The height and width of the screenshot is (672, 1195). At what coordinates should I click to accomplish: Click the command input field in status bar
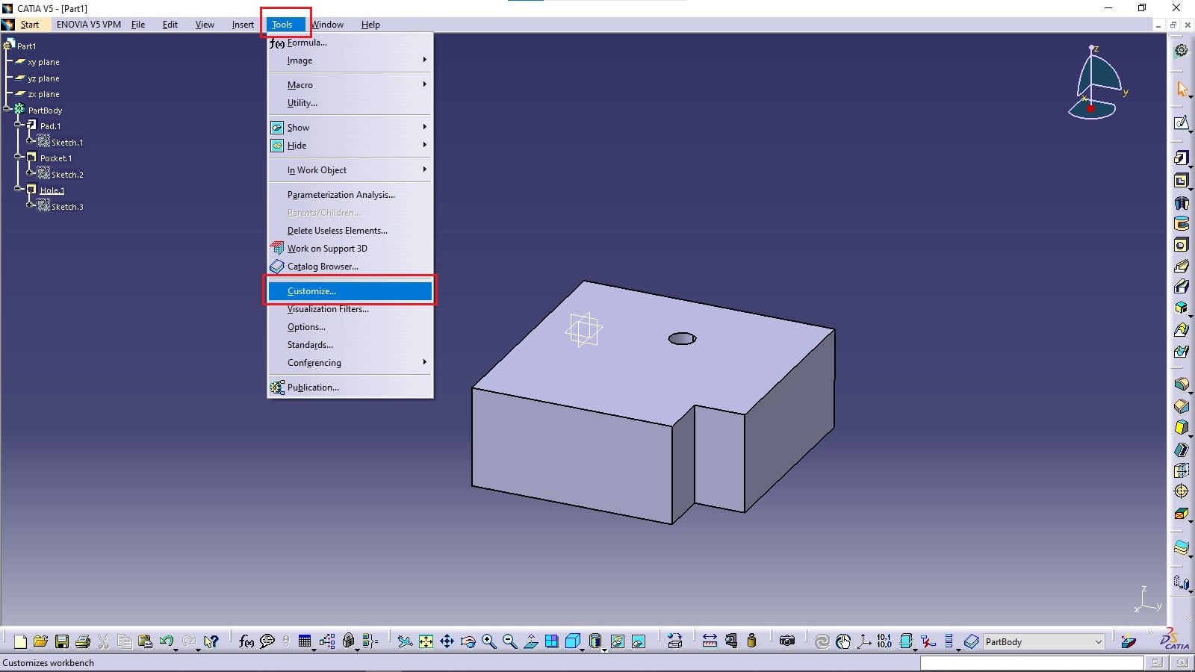[1031, 663]
